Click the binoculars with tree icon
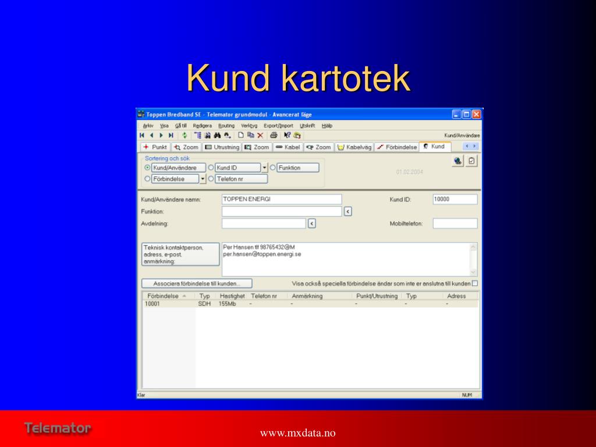Viewport: 596px width, 447px height. (x=208, y=135)
